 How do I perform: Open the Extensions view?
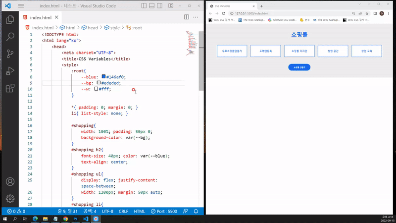tap(10, 88)
